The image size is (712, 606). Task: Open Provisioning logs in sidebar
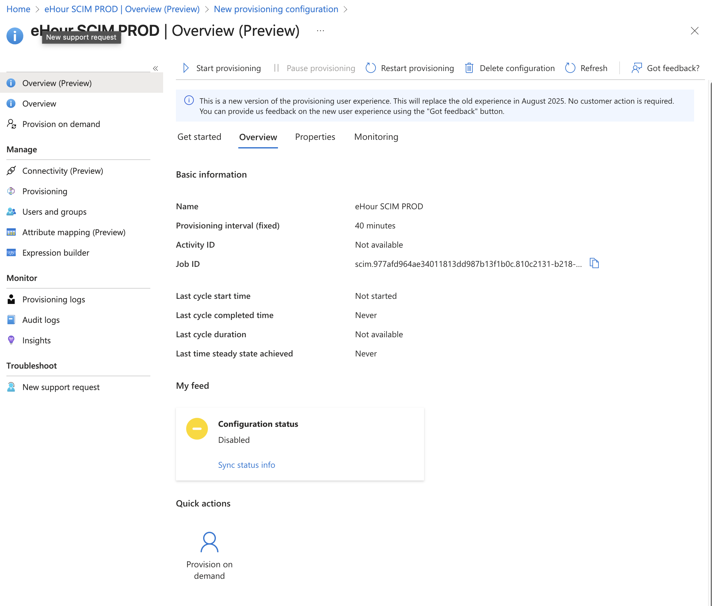pos(54,299)
